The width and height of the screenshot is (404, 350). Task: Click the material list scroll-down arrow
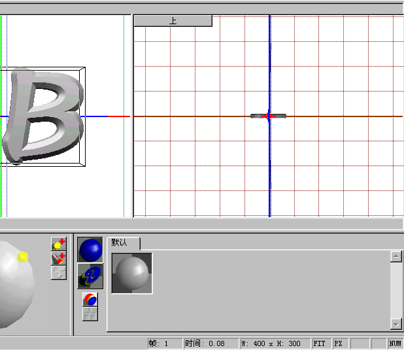click(396, 324)
